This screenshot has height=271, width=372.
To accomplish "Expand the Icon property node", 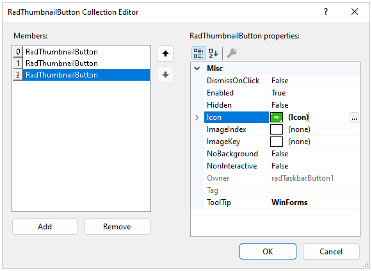I will [197, 117].
